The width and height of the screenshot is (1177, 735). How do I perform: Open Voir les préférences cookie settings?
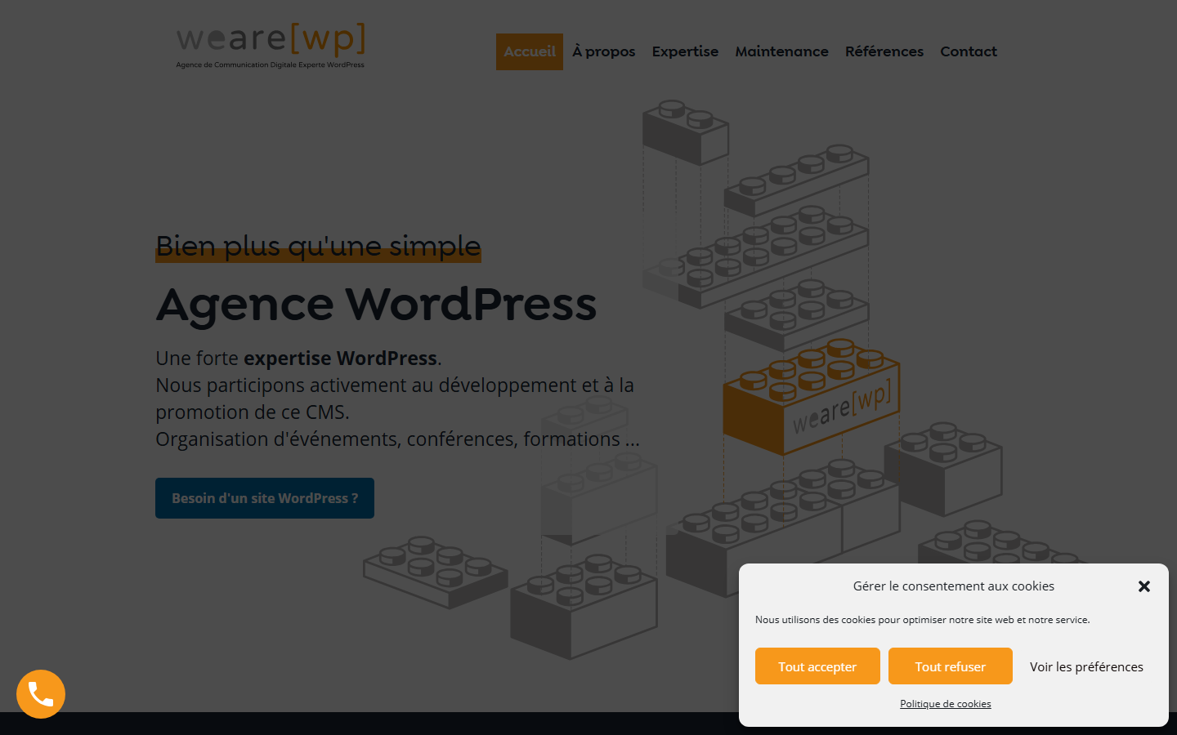pos(1086,666)
